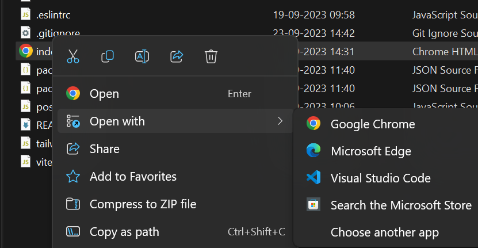Open the file with Microsoft Edge
Viewport: 478px width, 248px height.
(x=370, y=151)
